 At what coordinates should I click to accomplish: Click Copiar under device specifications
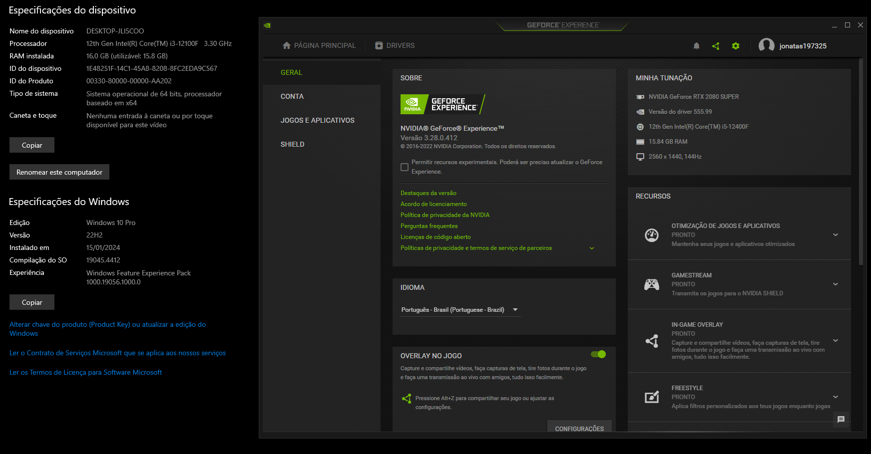[32, 145]
